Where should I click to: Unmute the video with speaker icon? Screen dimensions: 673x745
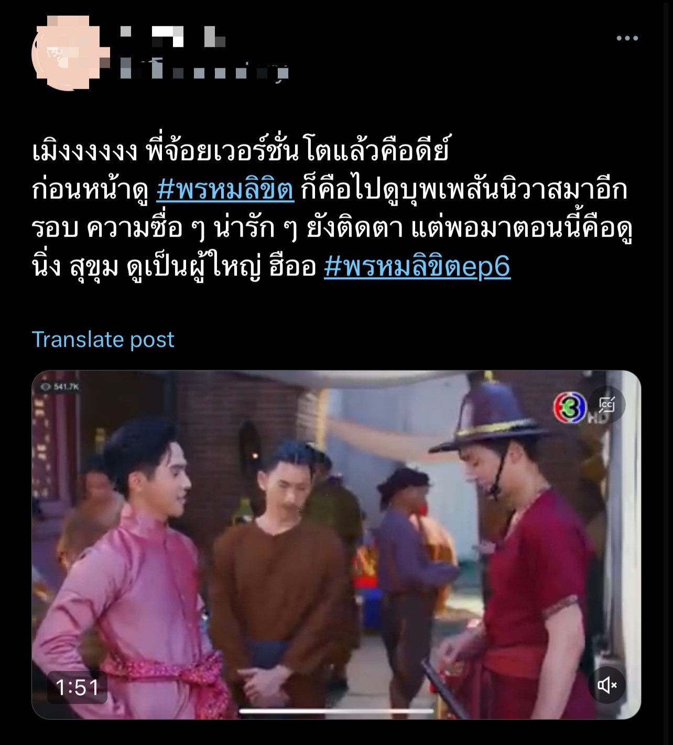pos(607,685)
